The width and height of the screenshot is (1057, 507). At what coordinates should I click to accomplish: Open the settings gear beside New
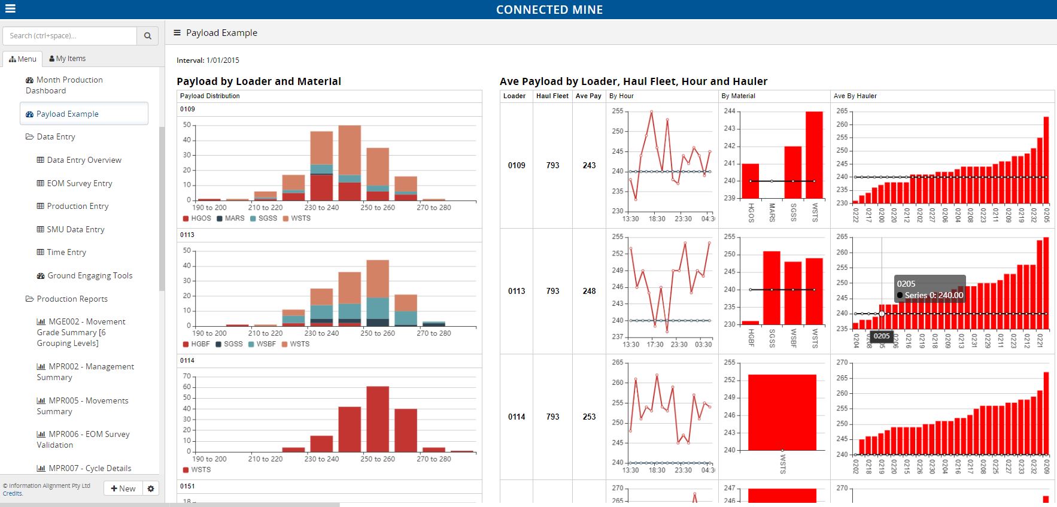click(151, 488)
